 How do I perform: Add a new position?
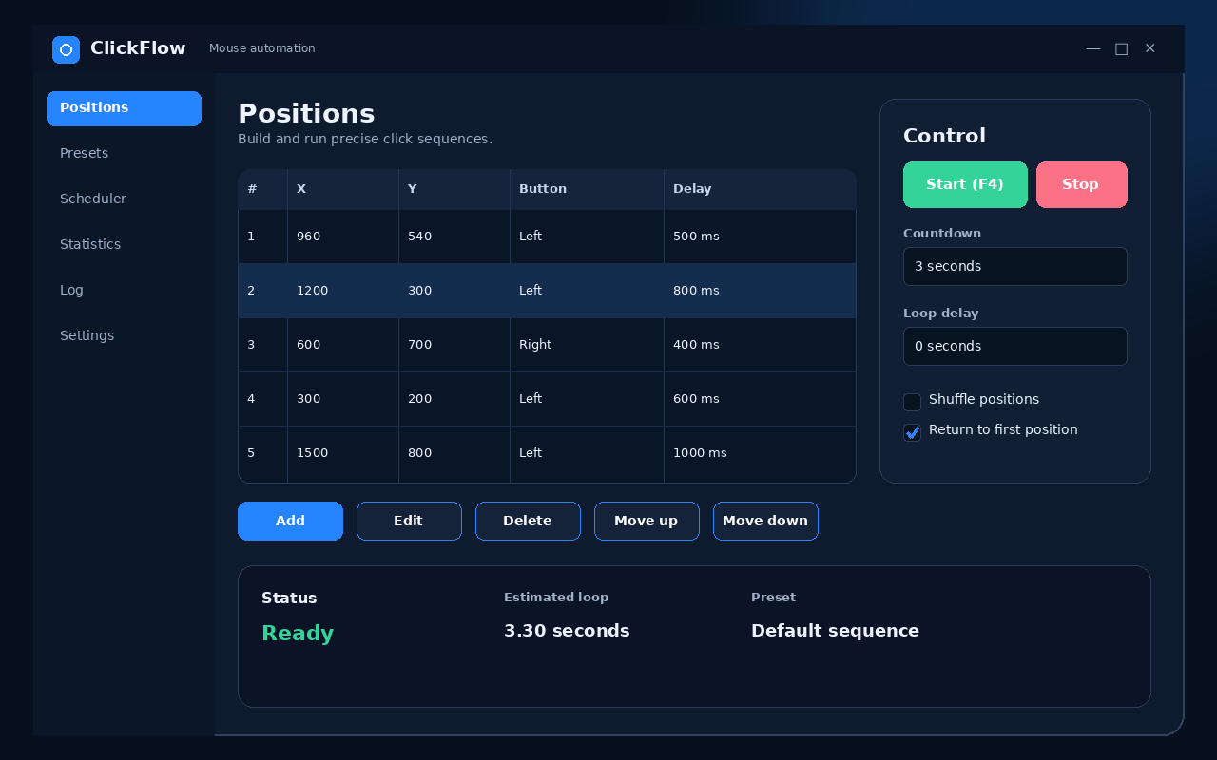point(290,521)
